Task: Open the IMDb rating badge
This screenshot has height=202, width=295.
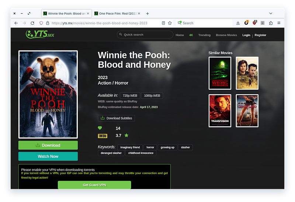Action: [x=103, y=136]
